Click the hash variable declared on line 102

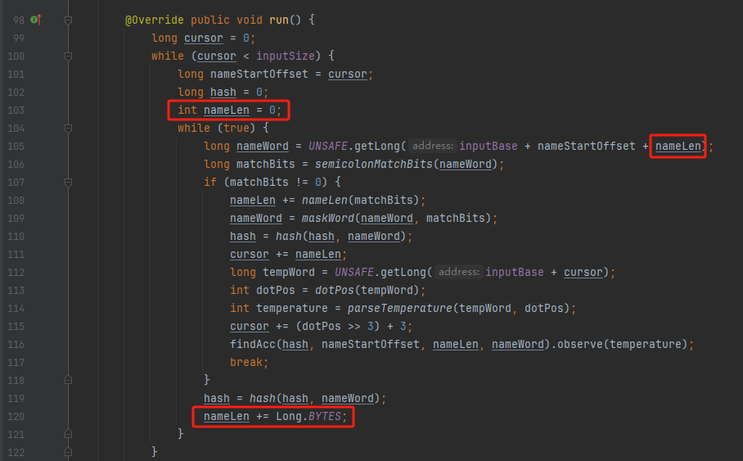pos(223,92)
